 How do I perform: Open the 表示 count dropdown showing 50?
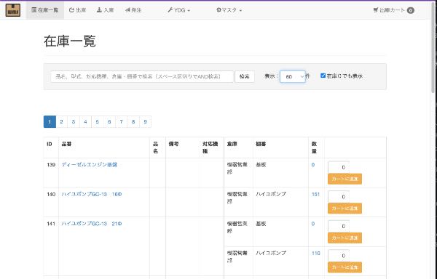[292, 76]
